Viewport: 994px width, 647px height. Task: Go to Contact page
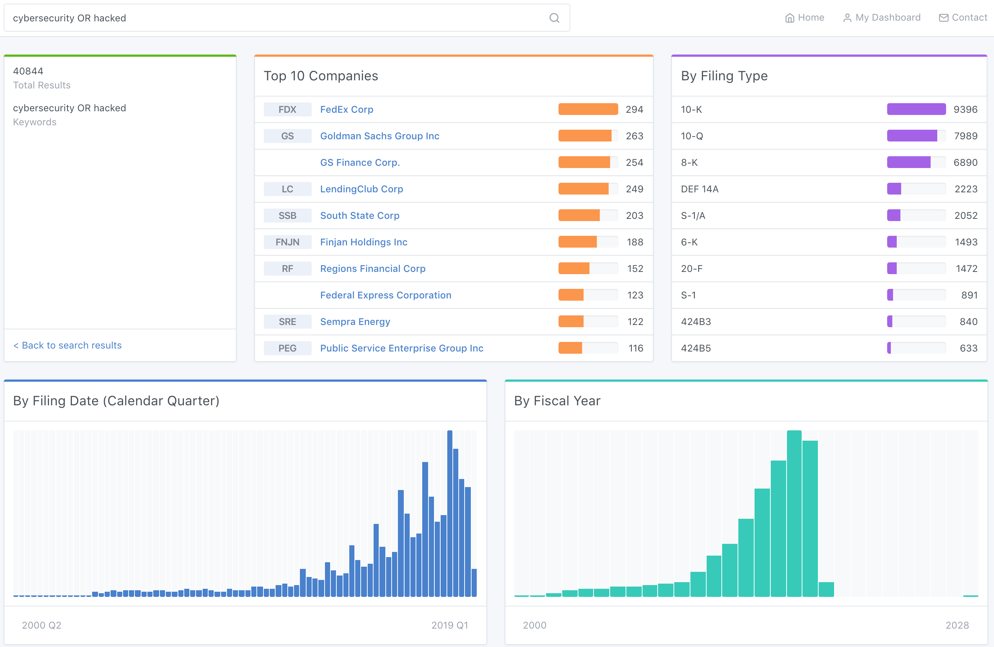tap(969, 18)
